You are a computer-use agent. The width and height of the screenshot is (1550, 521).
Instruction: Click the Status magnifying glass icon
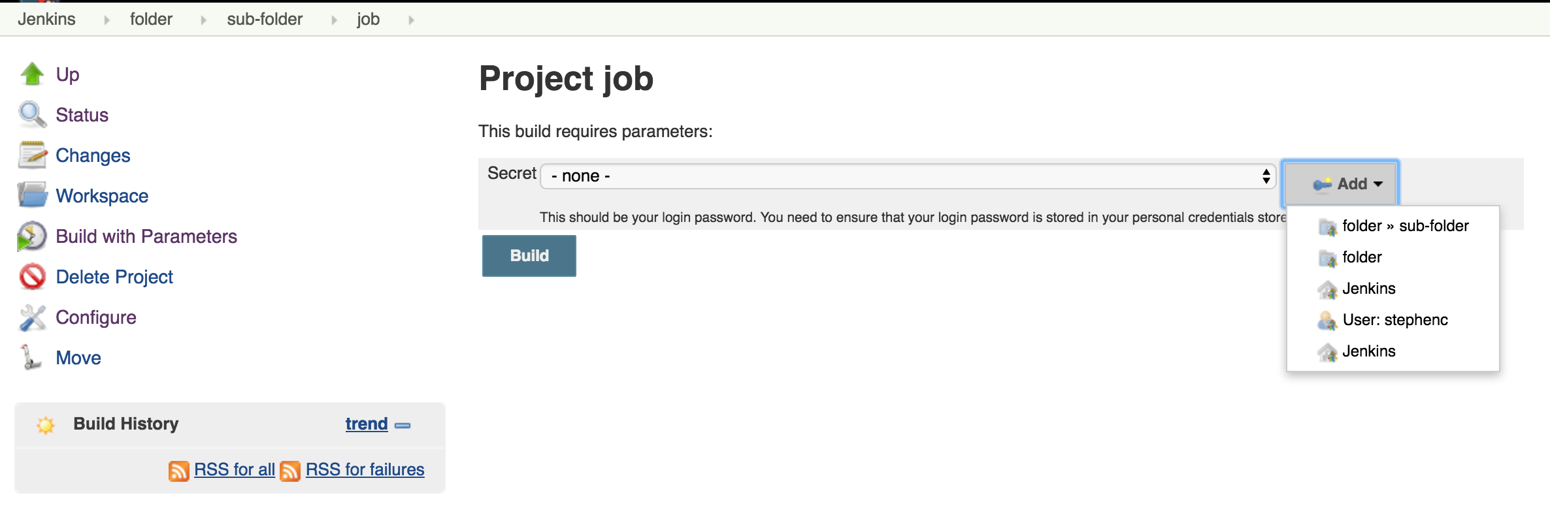(x=32, y=114)
